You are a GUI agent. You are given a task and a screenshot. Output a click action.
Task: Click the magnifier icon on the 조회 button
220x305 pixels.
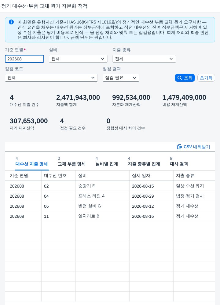(179, 78)
